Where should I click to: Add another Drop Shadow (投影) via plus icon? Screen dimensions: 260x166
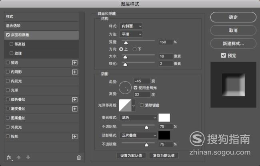[75, 137]
